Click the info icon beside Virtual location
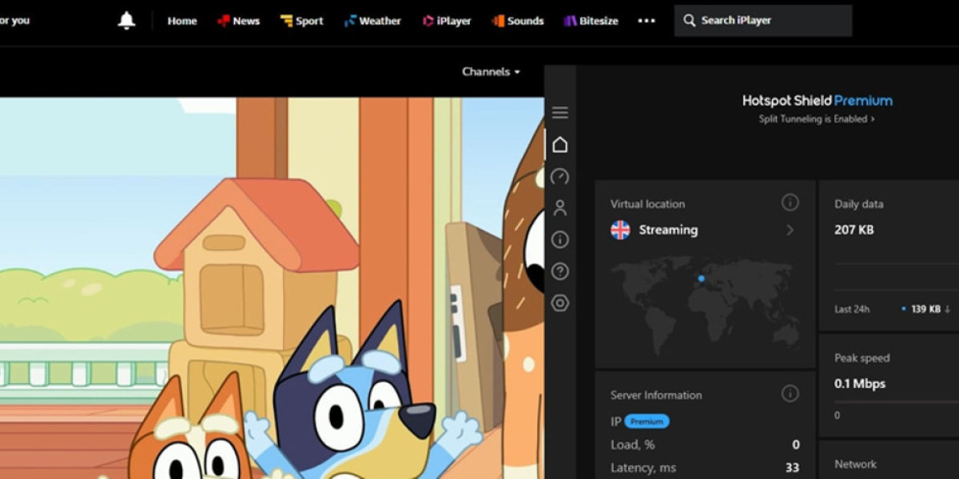The image size is (959, 479). pyautogui.click(x=790, y=203)
